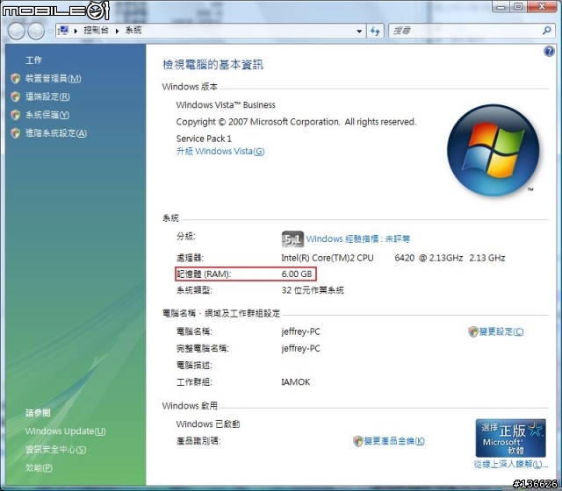Click the 正版 Microsoft 軟體 genuine badge
The width and height of the screenshot is (562, 491).
click(x=511, y=438)
